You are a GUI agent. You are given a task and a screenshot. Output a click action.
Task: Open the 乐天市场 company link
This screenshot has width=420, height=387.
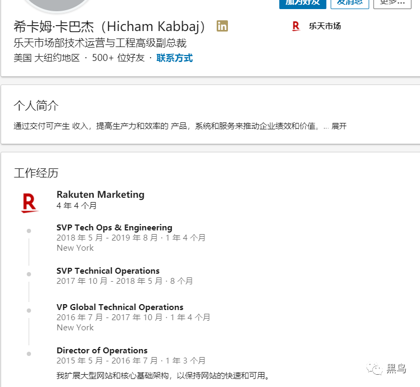(x=325, y=26)
